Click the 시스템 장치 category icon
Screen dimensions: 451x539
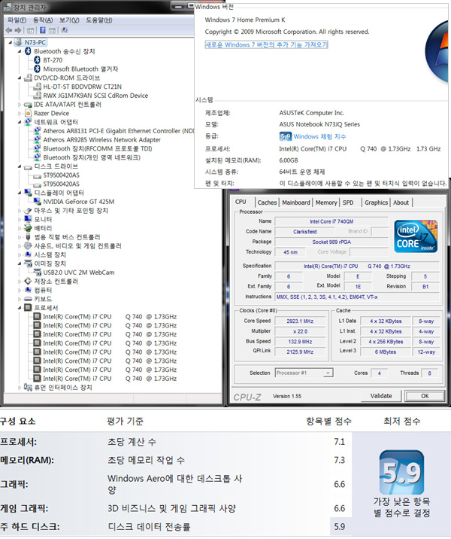coord(28,254)
